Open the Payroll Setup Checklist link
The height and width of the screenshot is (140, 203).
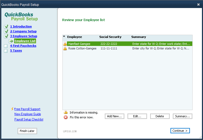pyautogui.click(x=29, y=119)
